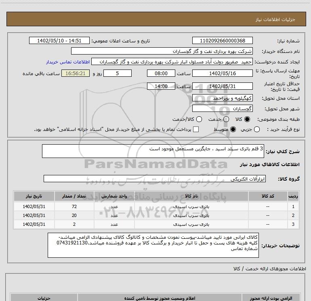
Task: Click the نام کالا column header
Action: (x=191, y=196)
